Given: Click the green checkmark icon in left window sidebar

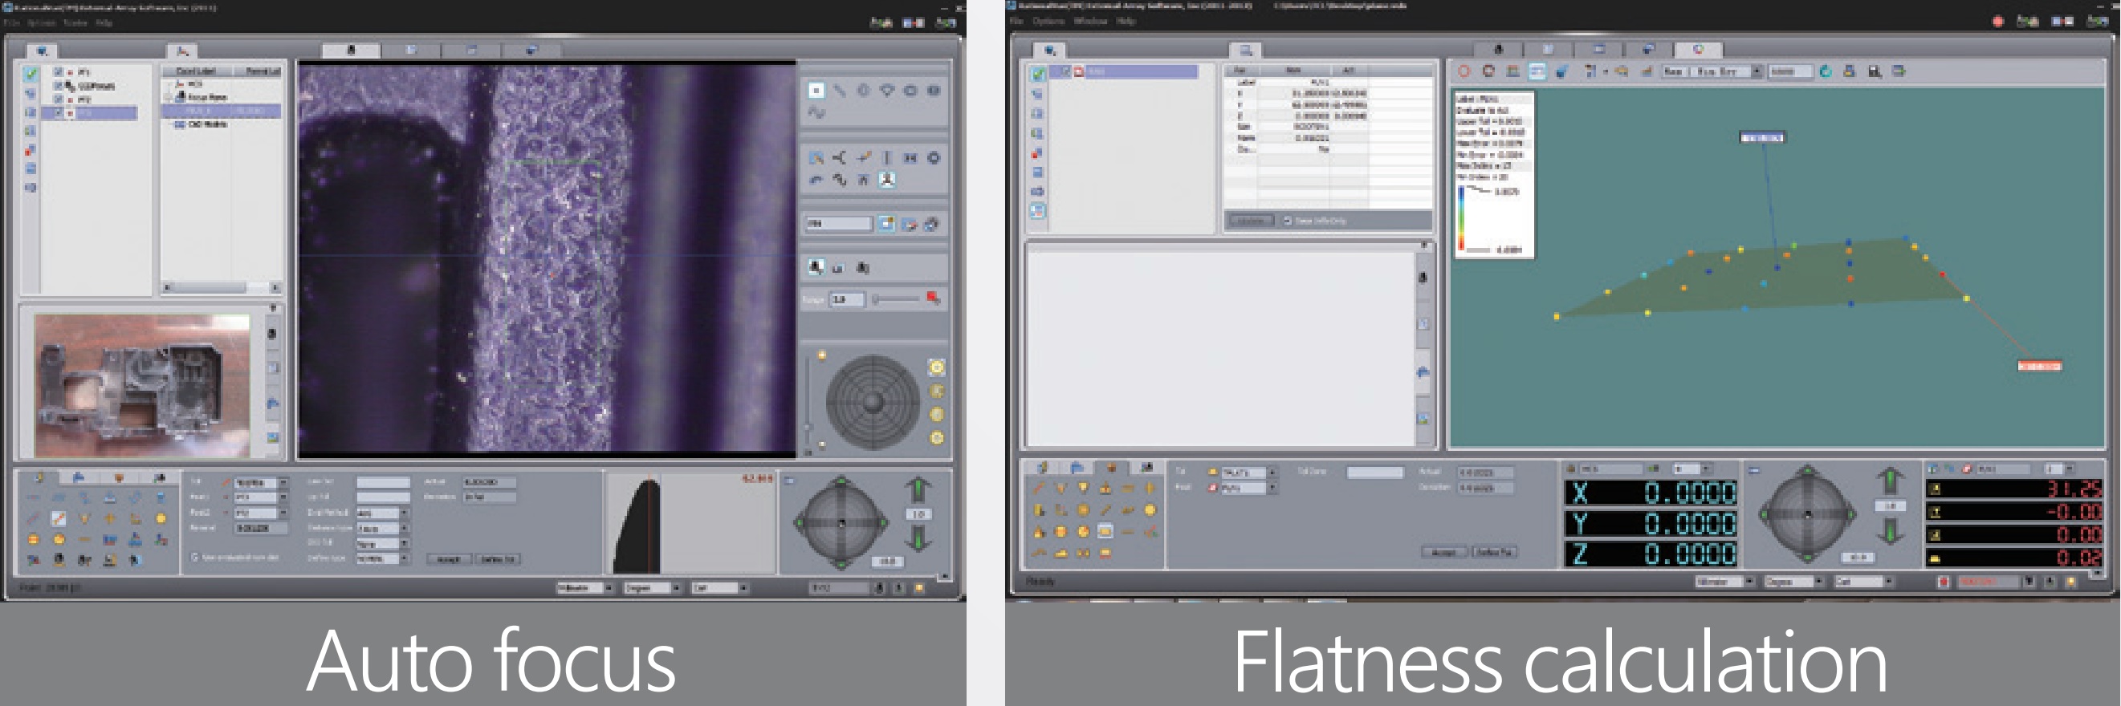Looking at the screenshot, I should (31, 74).
